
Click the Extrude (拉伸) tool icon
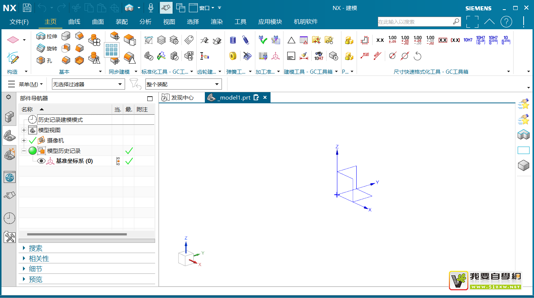[41, 36]
